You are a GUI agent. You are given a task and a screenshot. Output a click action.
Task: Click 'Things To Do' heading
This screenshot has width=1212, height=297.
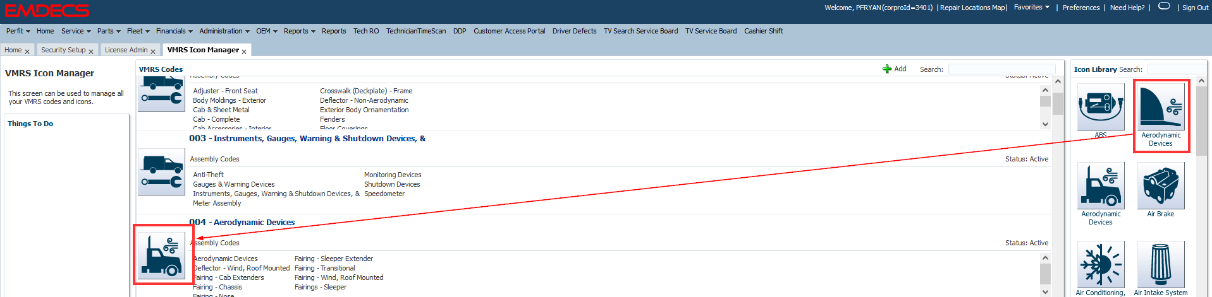(x=30, y=124)
